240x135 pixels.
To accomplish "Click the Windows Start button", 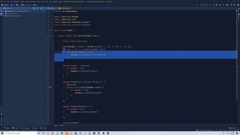I will click(x=2, y=133).
